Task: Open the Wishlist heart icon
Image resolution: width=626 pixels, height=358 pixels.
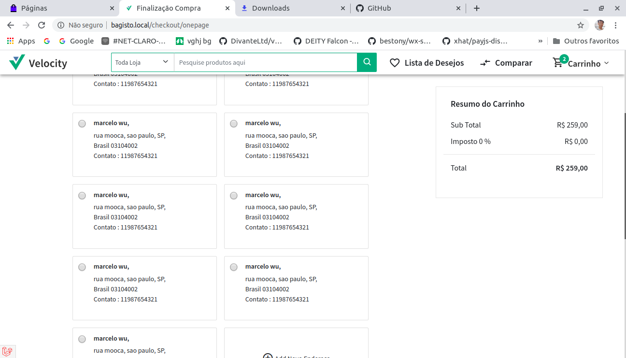Action: coord(395,63)
